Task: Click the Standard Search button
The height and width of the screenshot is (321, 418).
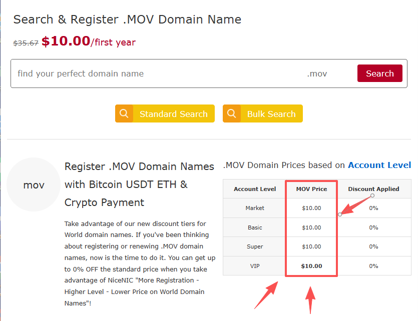Action: 174,113
